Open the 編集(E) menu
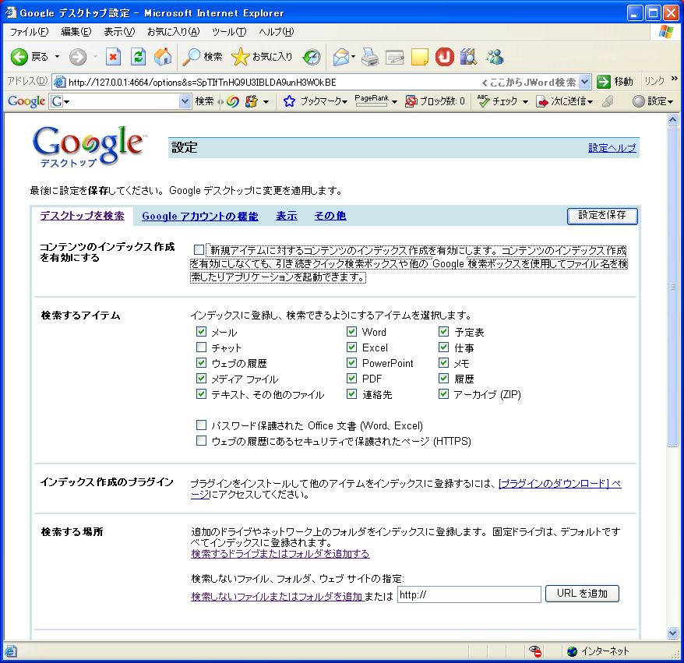 pyautogui.click(x=76, y=32)
